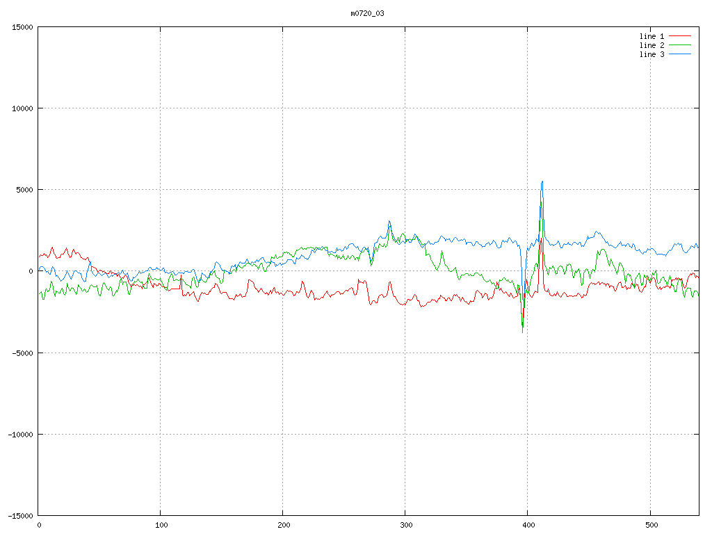Click the y-axis label -5000
712x534 pixels.
[x=22, y=353]
